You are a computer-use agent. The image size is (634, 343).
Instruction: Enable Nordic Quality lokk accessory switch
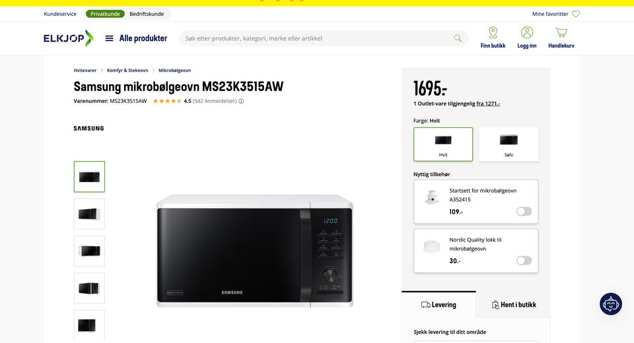point(524,261)
